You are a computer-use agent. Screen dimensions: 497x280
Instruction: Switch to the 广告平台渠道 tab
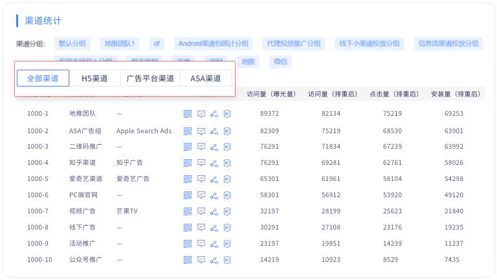[x=150, y=78]
